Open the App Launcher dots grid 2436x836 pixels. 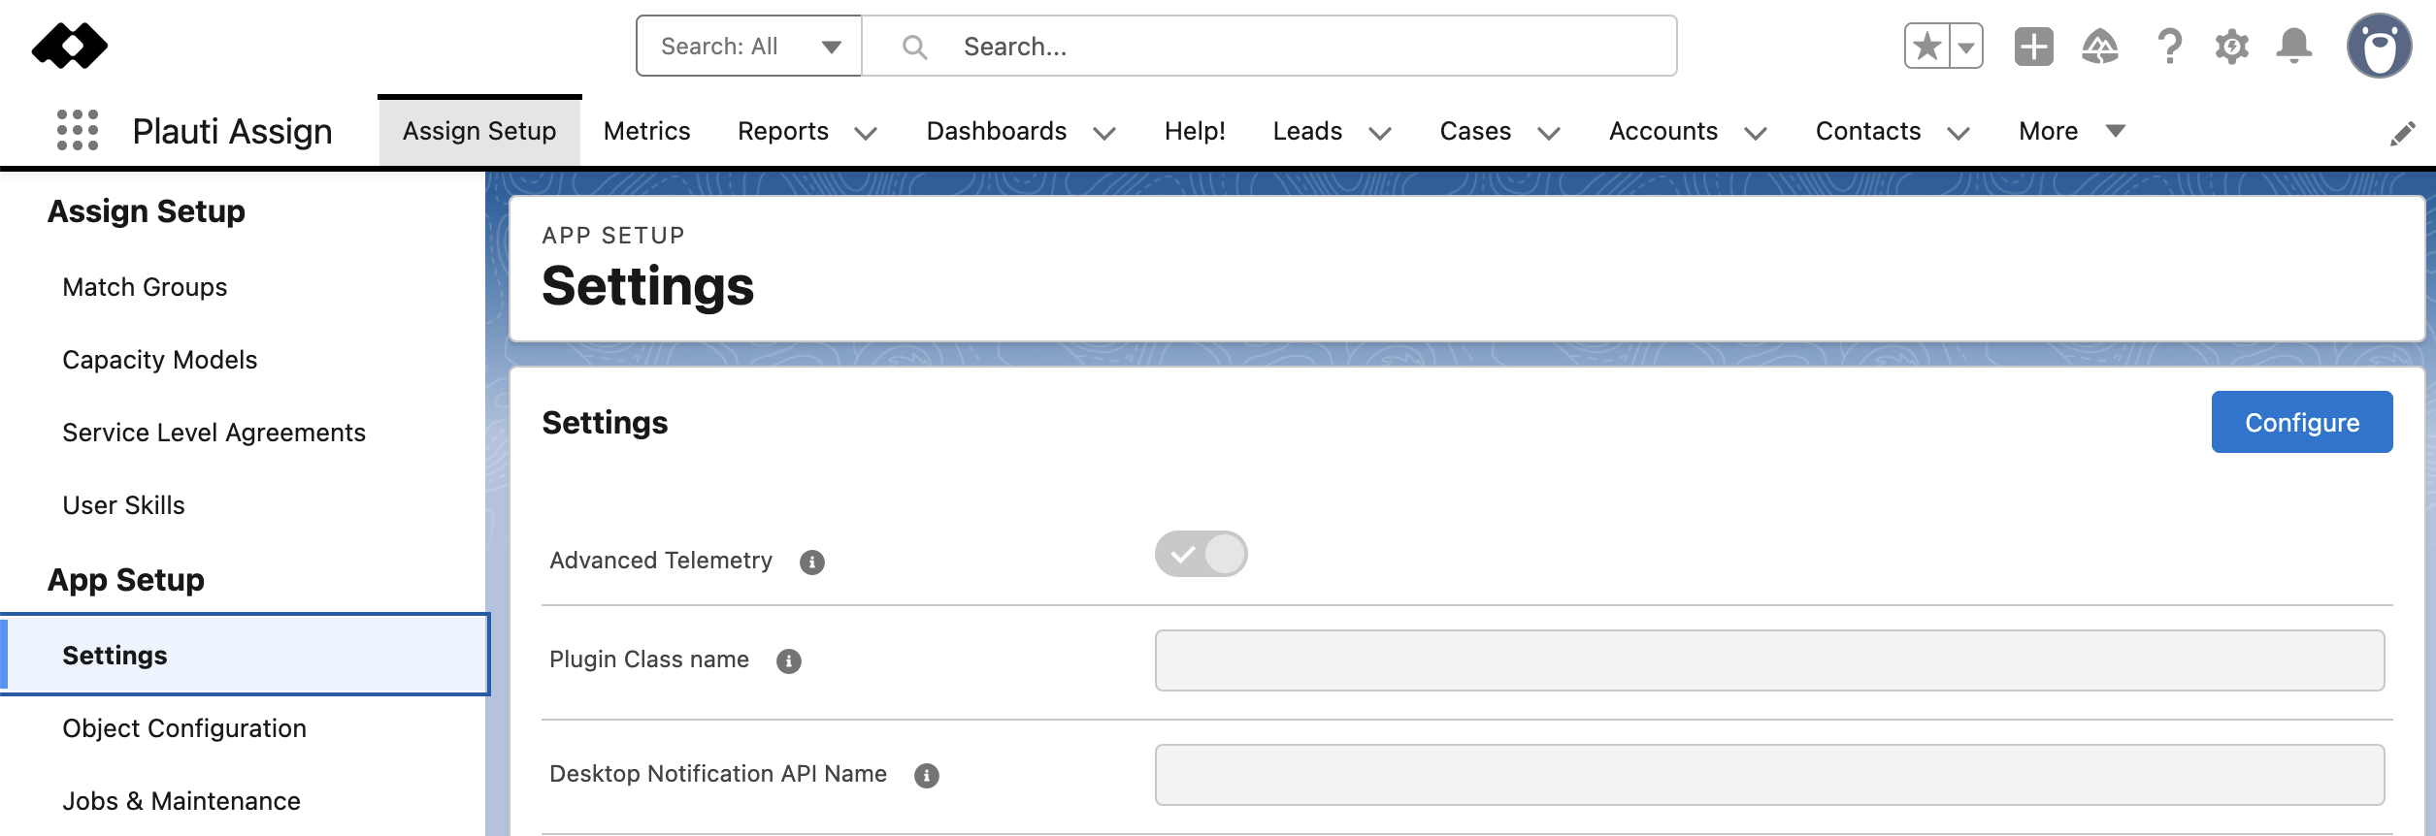tap(78, 130)
